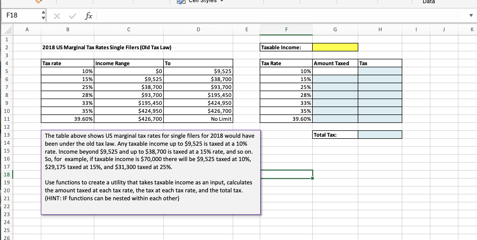Select column A header
This screenshot has width=477, height=240.
coord(27,30)
